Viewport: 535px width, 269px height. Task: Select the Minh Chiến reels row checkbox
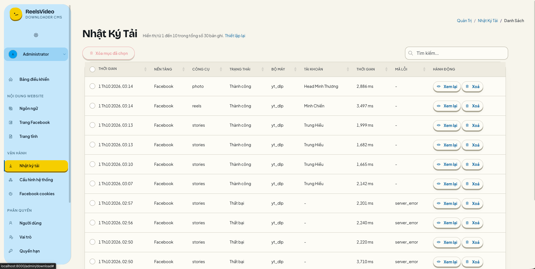92,106
